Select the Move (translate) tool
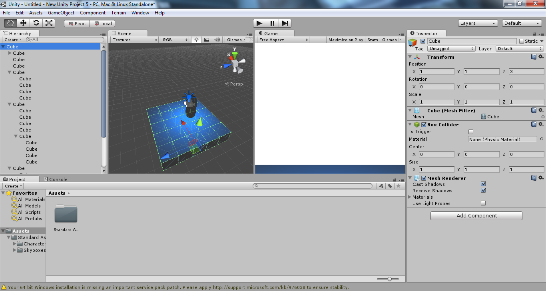The width and height of the screenshot is (546, 291). [23, 23]
